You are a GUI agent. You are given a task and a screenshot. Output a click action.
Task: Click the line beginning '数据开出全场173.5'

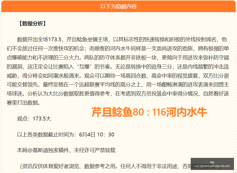[x=122, y=40]
